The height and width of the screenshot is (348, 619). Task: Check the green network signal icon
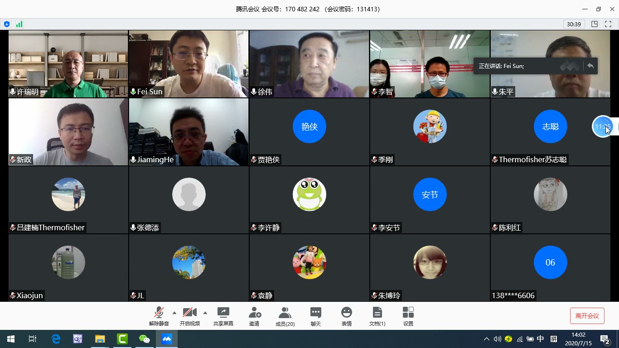[x=19, y=24]
